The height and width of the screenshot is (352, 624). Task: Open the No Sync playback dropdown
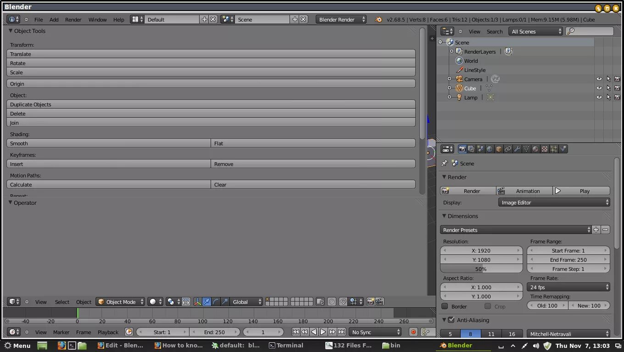[375, 332]
